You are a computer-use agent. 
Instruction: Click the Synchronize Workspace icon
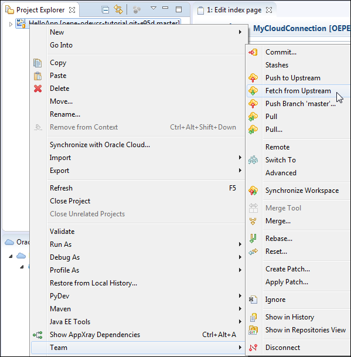click(253, 191)
